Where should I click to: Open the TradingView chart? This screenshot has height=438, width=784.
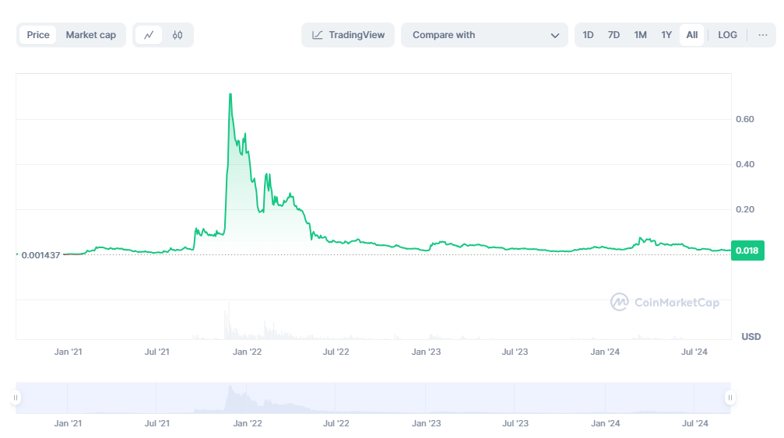point(348,35)
